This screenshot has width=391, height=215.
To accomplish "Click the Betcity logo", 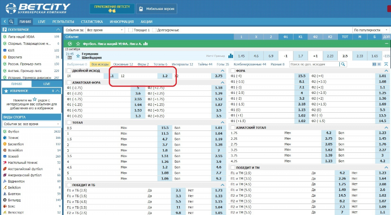I will click(38, 8).
